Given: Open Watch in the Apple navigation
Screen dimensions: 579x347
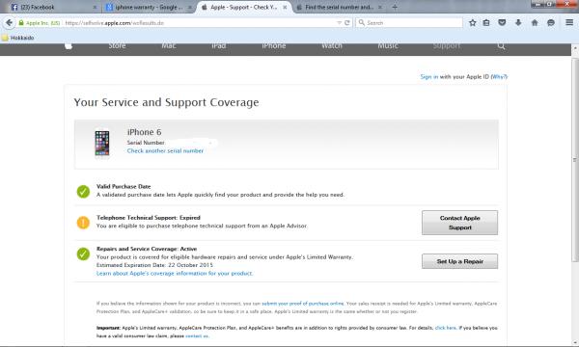Looking at the screenshot, I should [332, 45].
